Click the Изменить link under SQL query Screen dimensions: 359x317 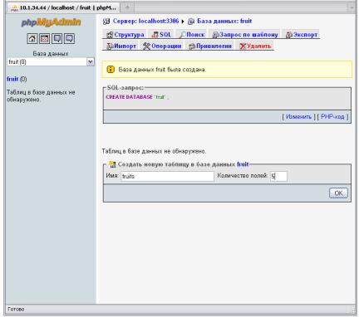click(x=298, y=117)
